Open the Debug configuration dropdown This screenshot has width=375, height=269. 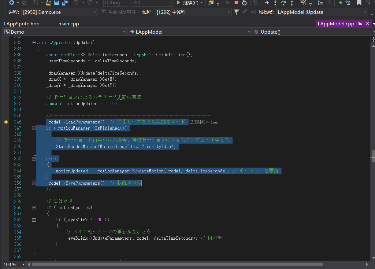pos(116,3)
